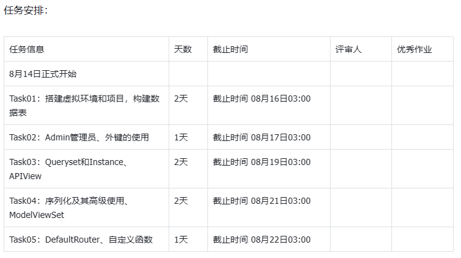Select the 评审人 column header
The width and height of the screenshot is (461, 258).
pyautogui.click(x=348, y=49)
